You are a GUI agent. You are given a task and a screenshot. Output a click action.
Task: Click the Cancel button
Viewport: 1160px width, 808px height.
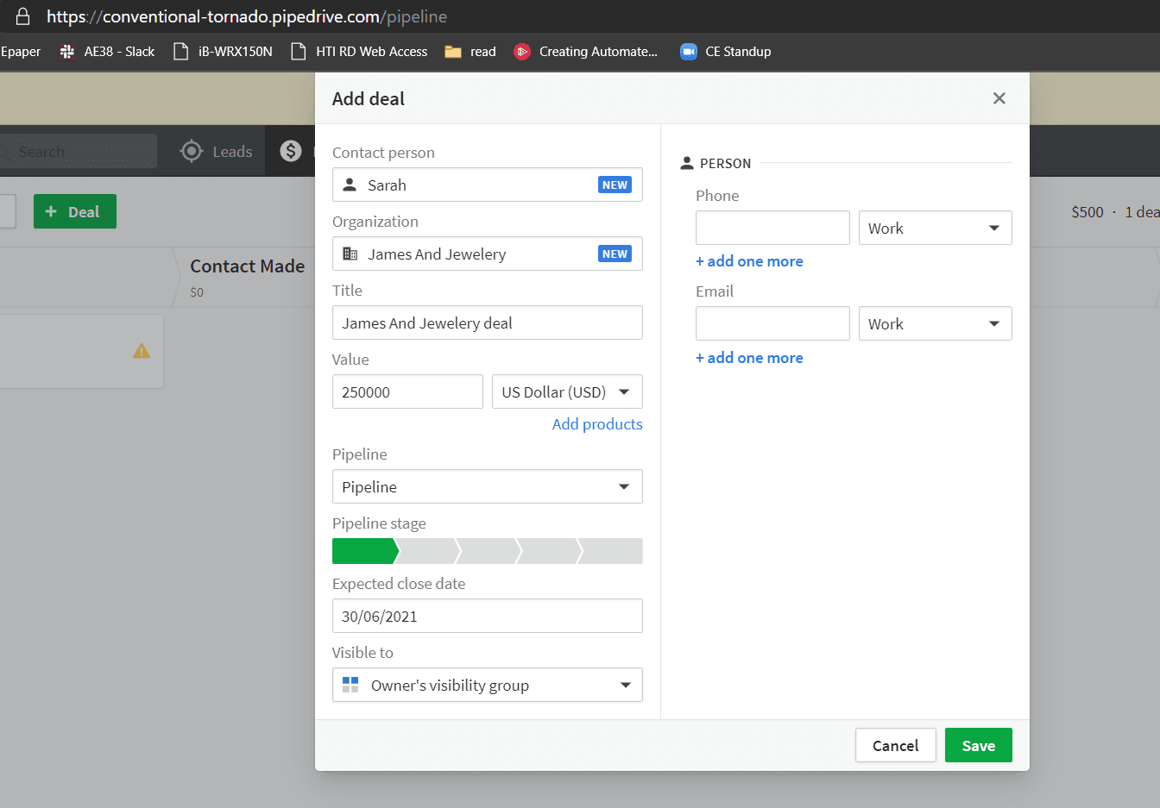(x=895, y=746)
